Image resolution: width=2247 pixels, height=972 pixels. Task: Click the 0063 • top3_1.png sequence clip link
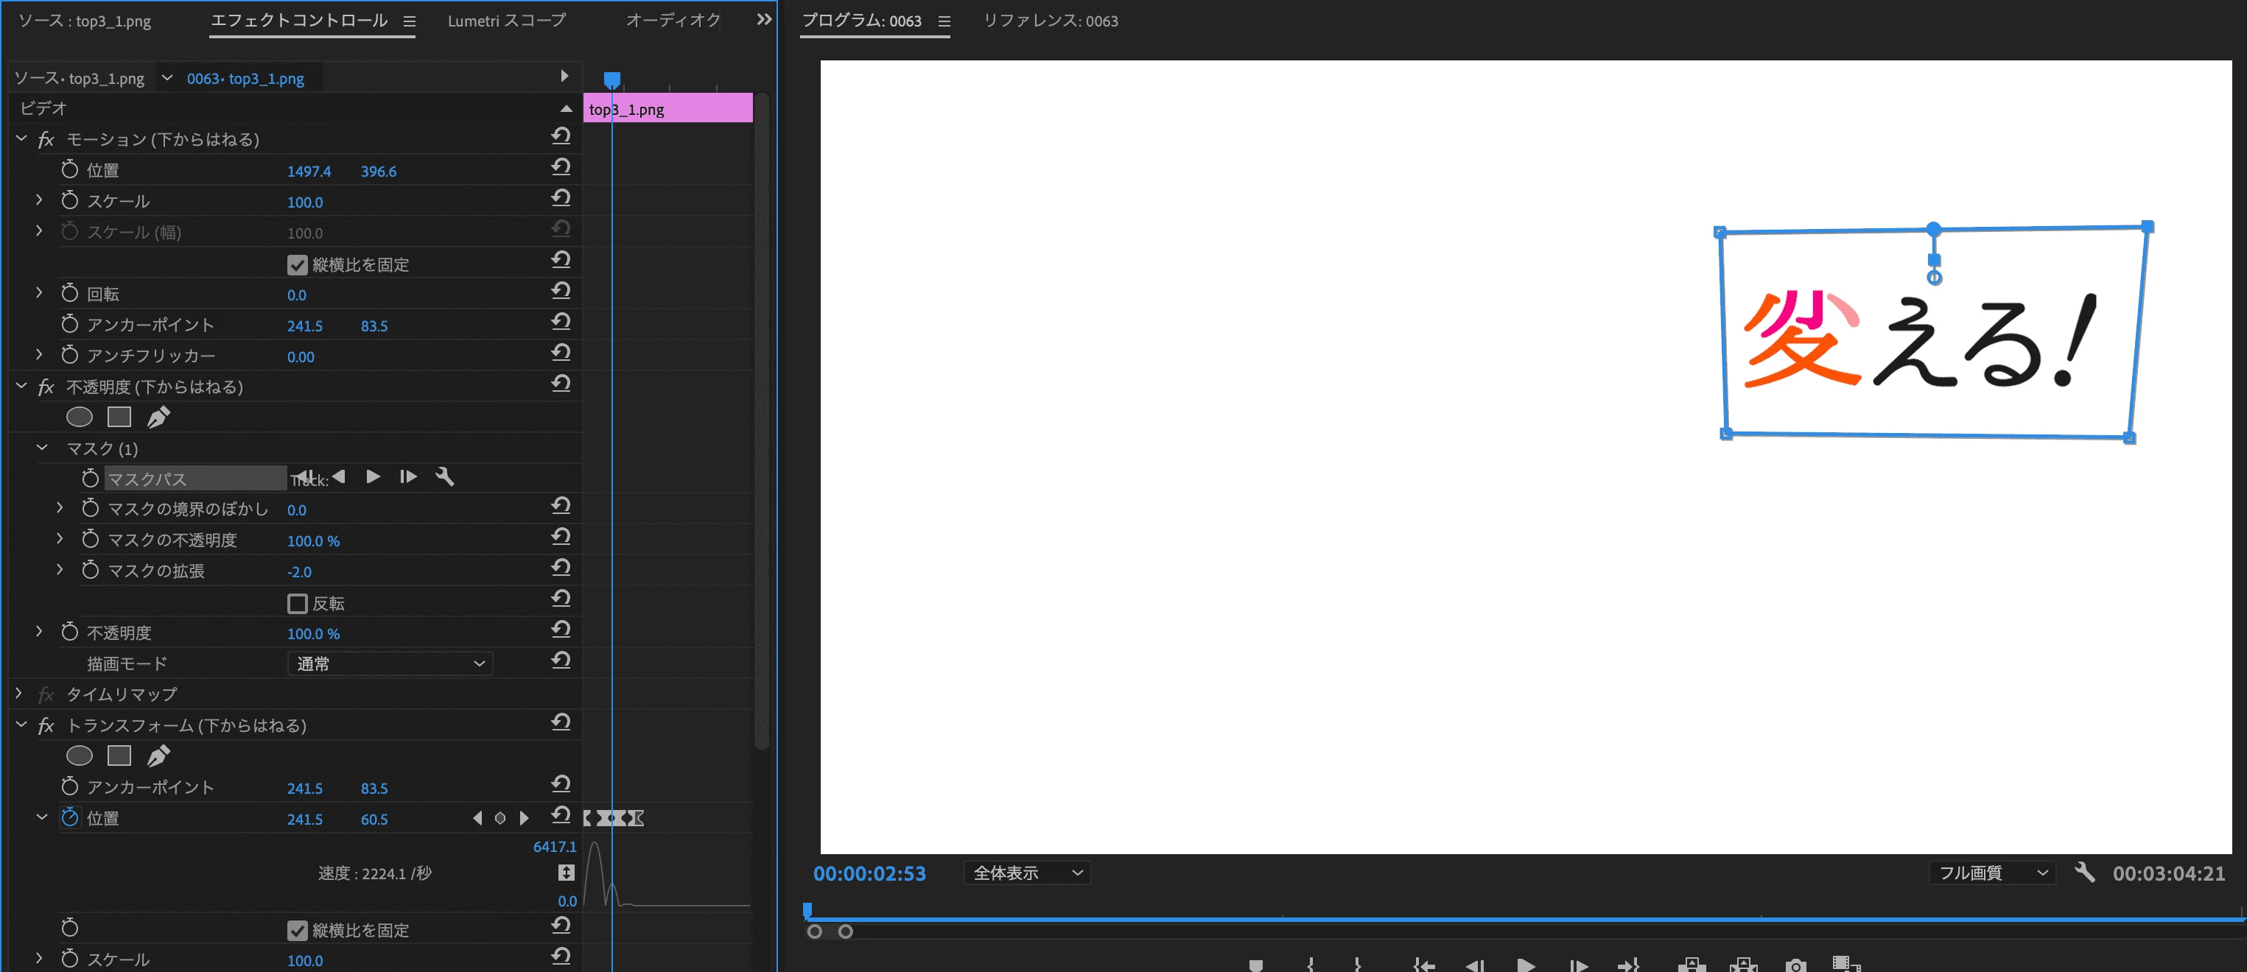pyautogui.click(x=245, y=79)
